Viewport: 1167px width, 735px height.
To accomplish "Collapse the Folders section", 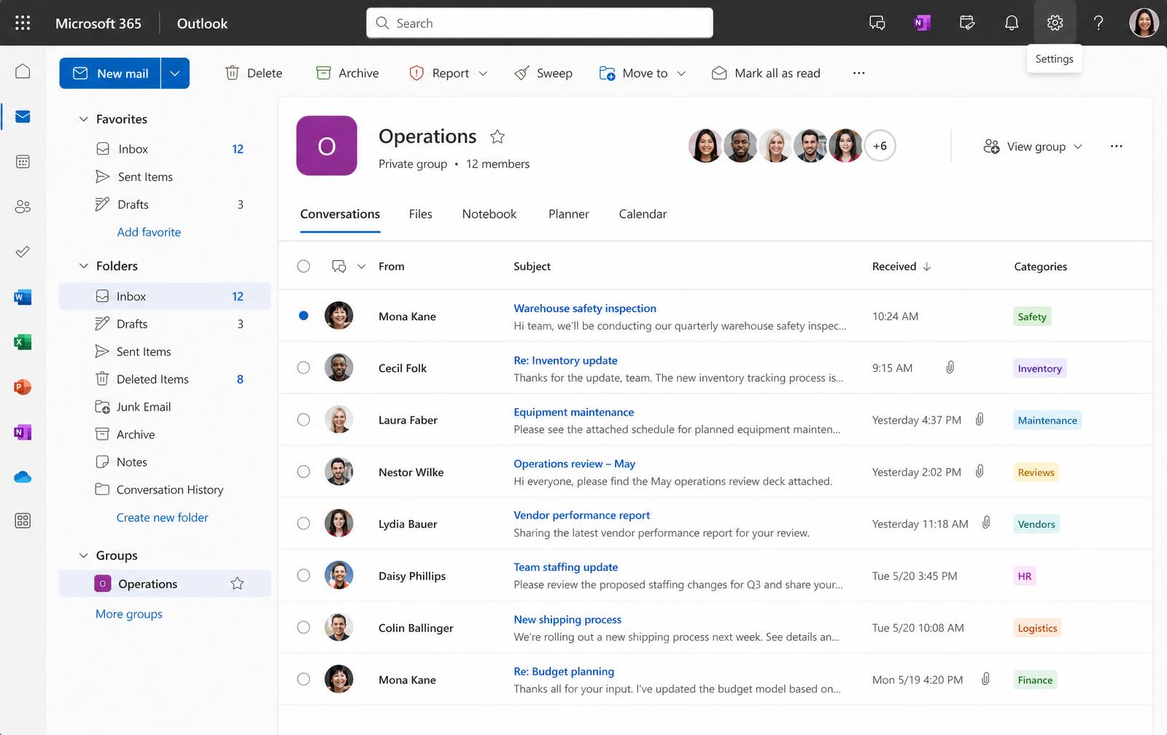I will tap(83, 266).
